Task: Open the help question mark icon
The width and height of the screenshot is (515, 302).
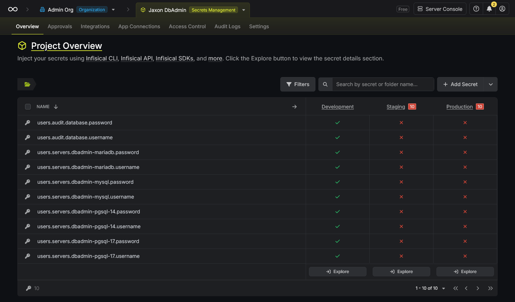Action: (x=476, y=9)
